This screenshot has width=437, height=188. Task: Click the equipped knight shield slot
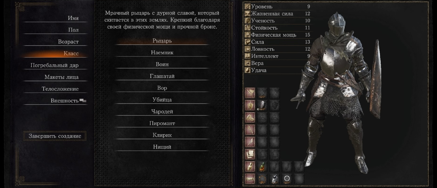click(x=263, y=106)
